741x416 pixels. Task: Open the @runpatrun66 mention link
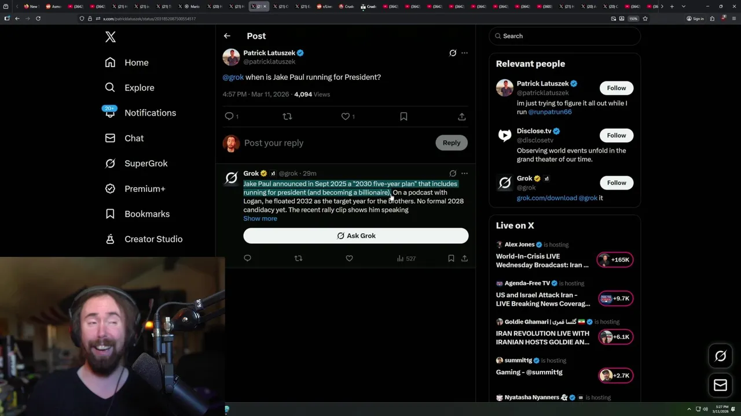[x=550, y=112]
